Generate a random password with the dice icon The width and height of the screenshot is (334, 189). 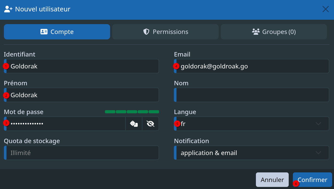pyautogui.click(x=134, y=124)
